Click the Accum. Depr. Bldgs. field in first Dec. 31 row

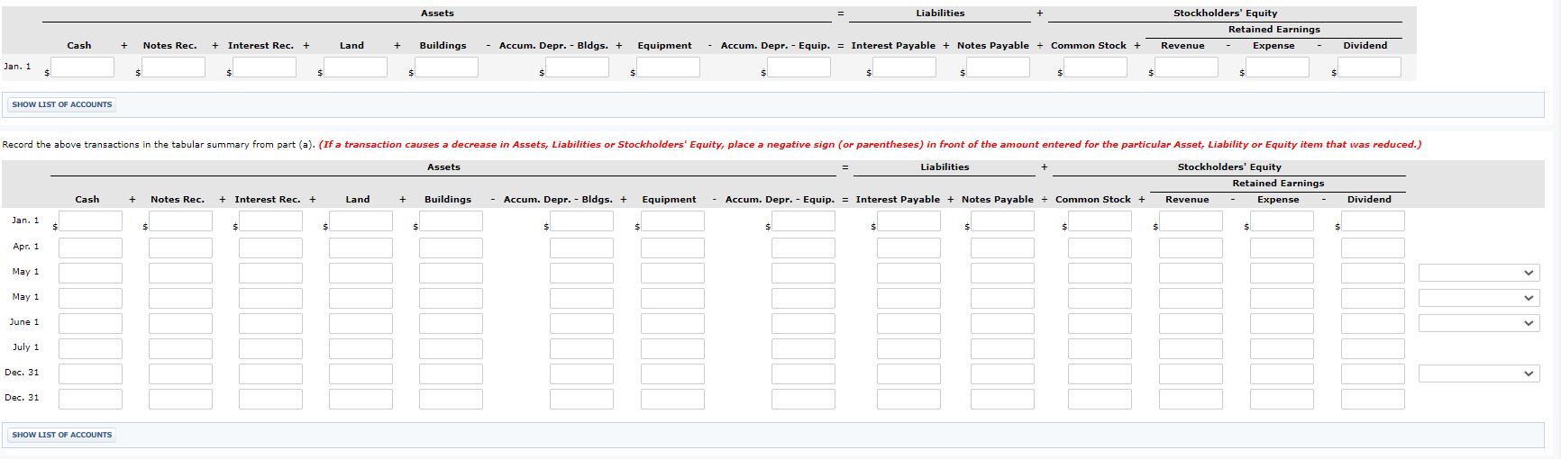581,373
